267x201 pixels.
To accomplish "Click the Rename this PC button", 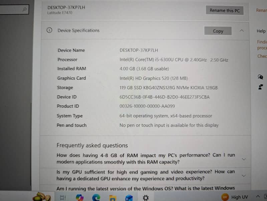I will pos(224,10).
